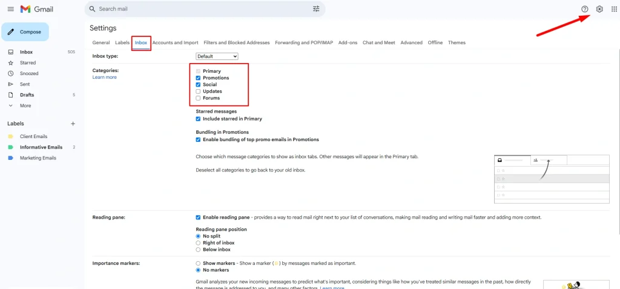Open the Informative Emails label
The width and height of the screenshot is (620, 289).
click(41, 147)
